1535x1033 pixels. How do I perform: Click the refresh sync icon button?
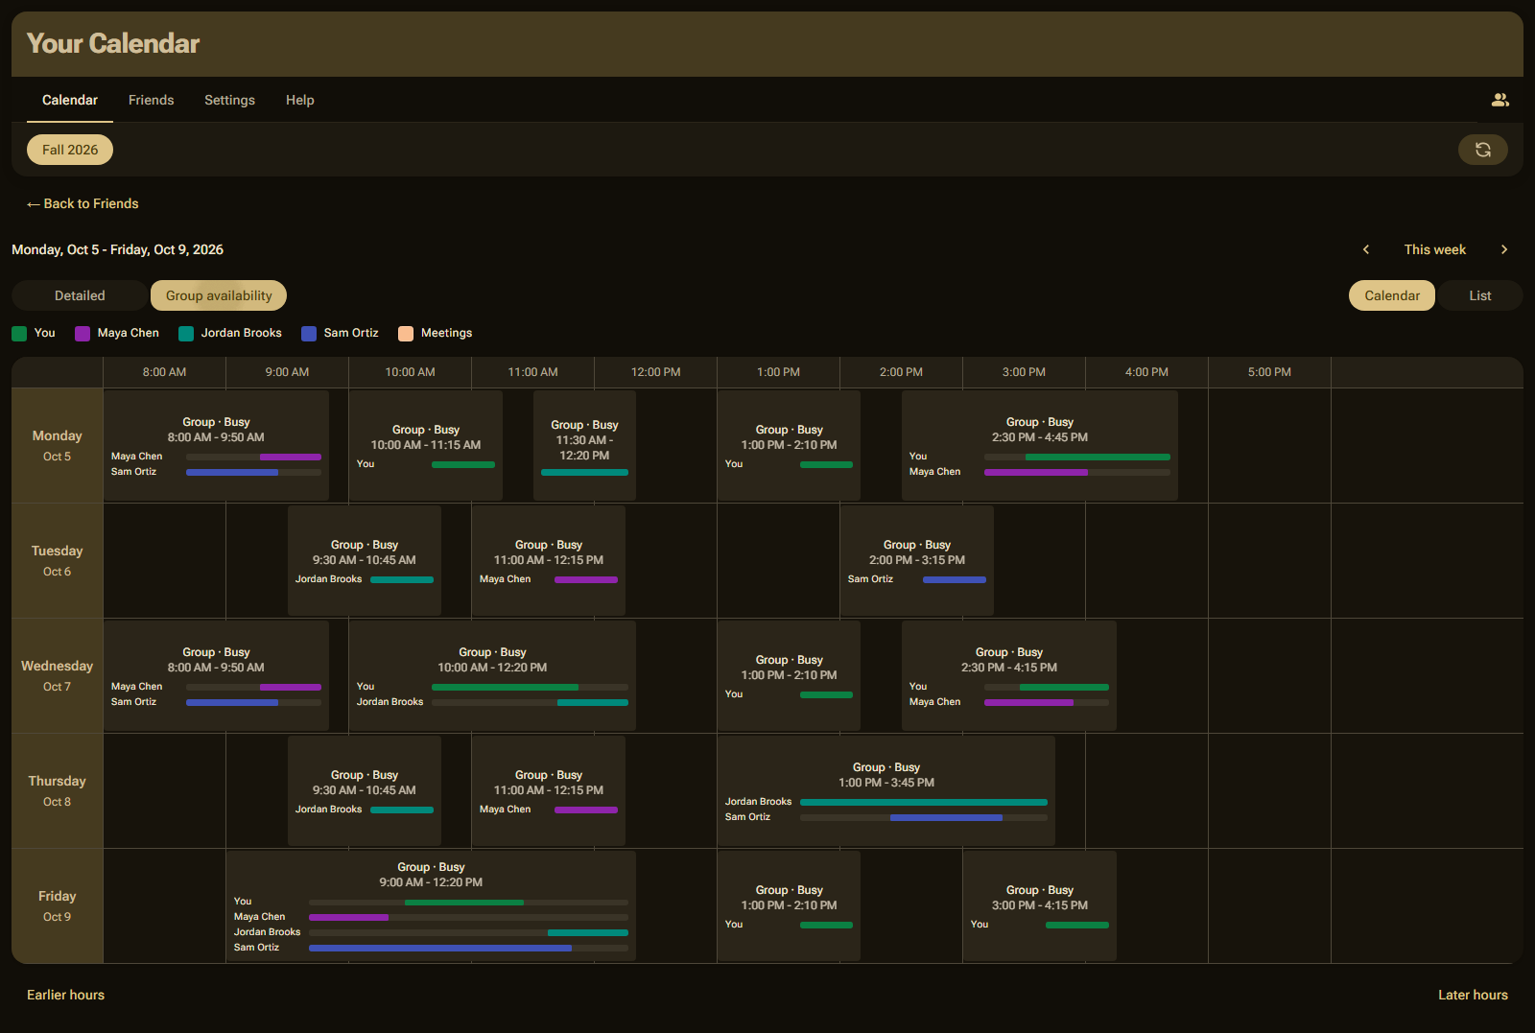(x=1483, y=150)
